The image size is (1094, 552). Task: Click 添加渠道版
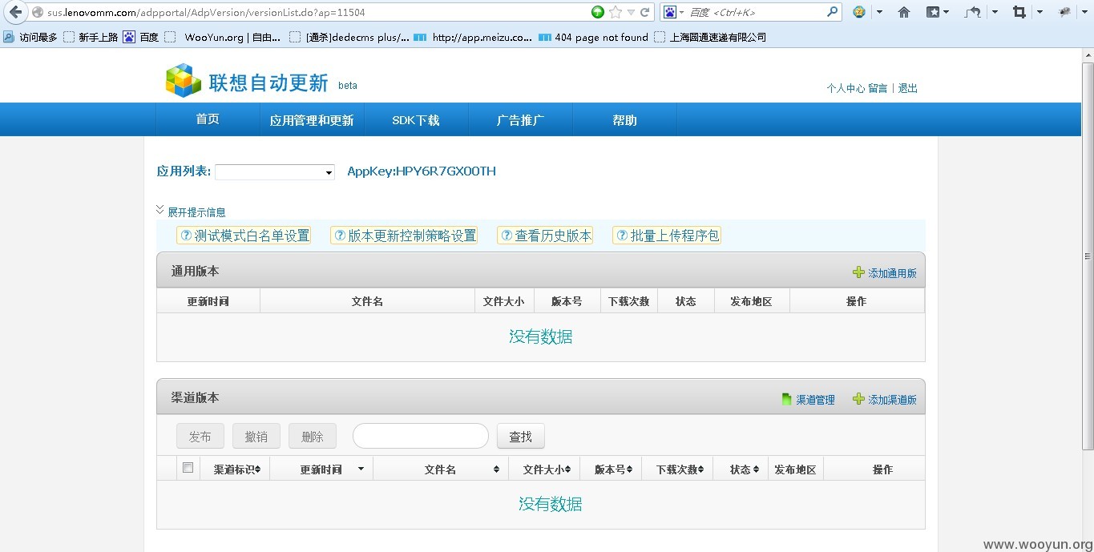point(885,400)
